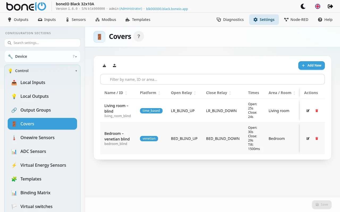Delete the Bedroom venetian blind cover
Viewport: 340px width, 212px height.
tap(317, 139)
